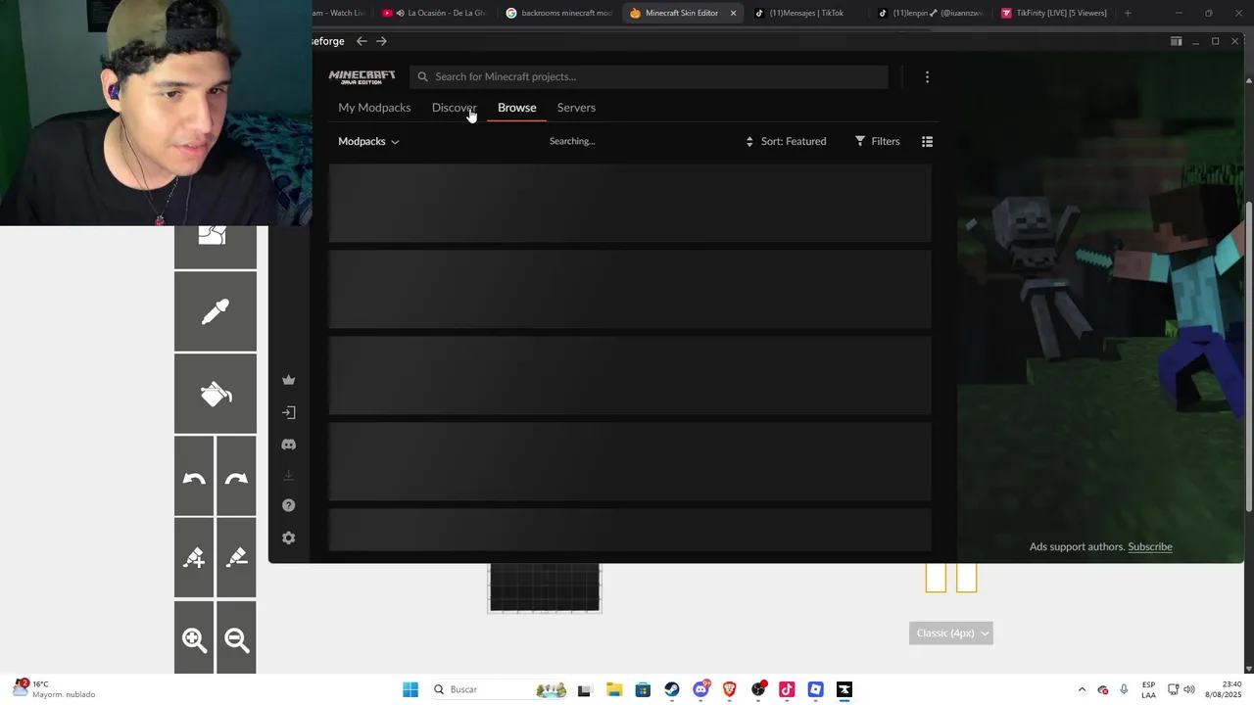Open the three-dot more options menu

tap(927, 76)
